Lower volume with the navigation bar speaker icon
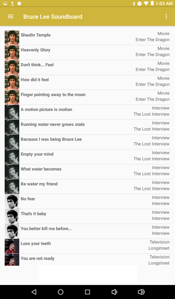The image size is (175, 299). [x=114, y=292]
